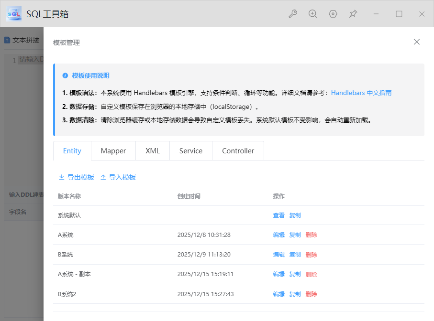Click 导出模板 export button
Viewport: 434px width, 321px height.
click(x=76, y=177)
